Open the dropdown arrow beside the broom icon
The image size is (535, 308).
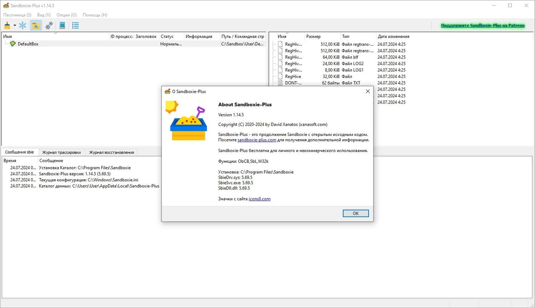click(x=15, y=26)
